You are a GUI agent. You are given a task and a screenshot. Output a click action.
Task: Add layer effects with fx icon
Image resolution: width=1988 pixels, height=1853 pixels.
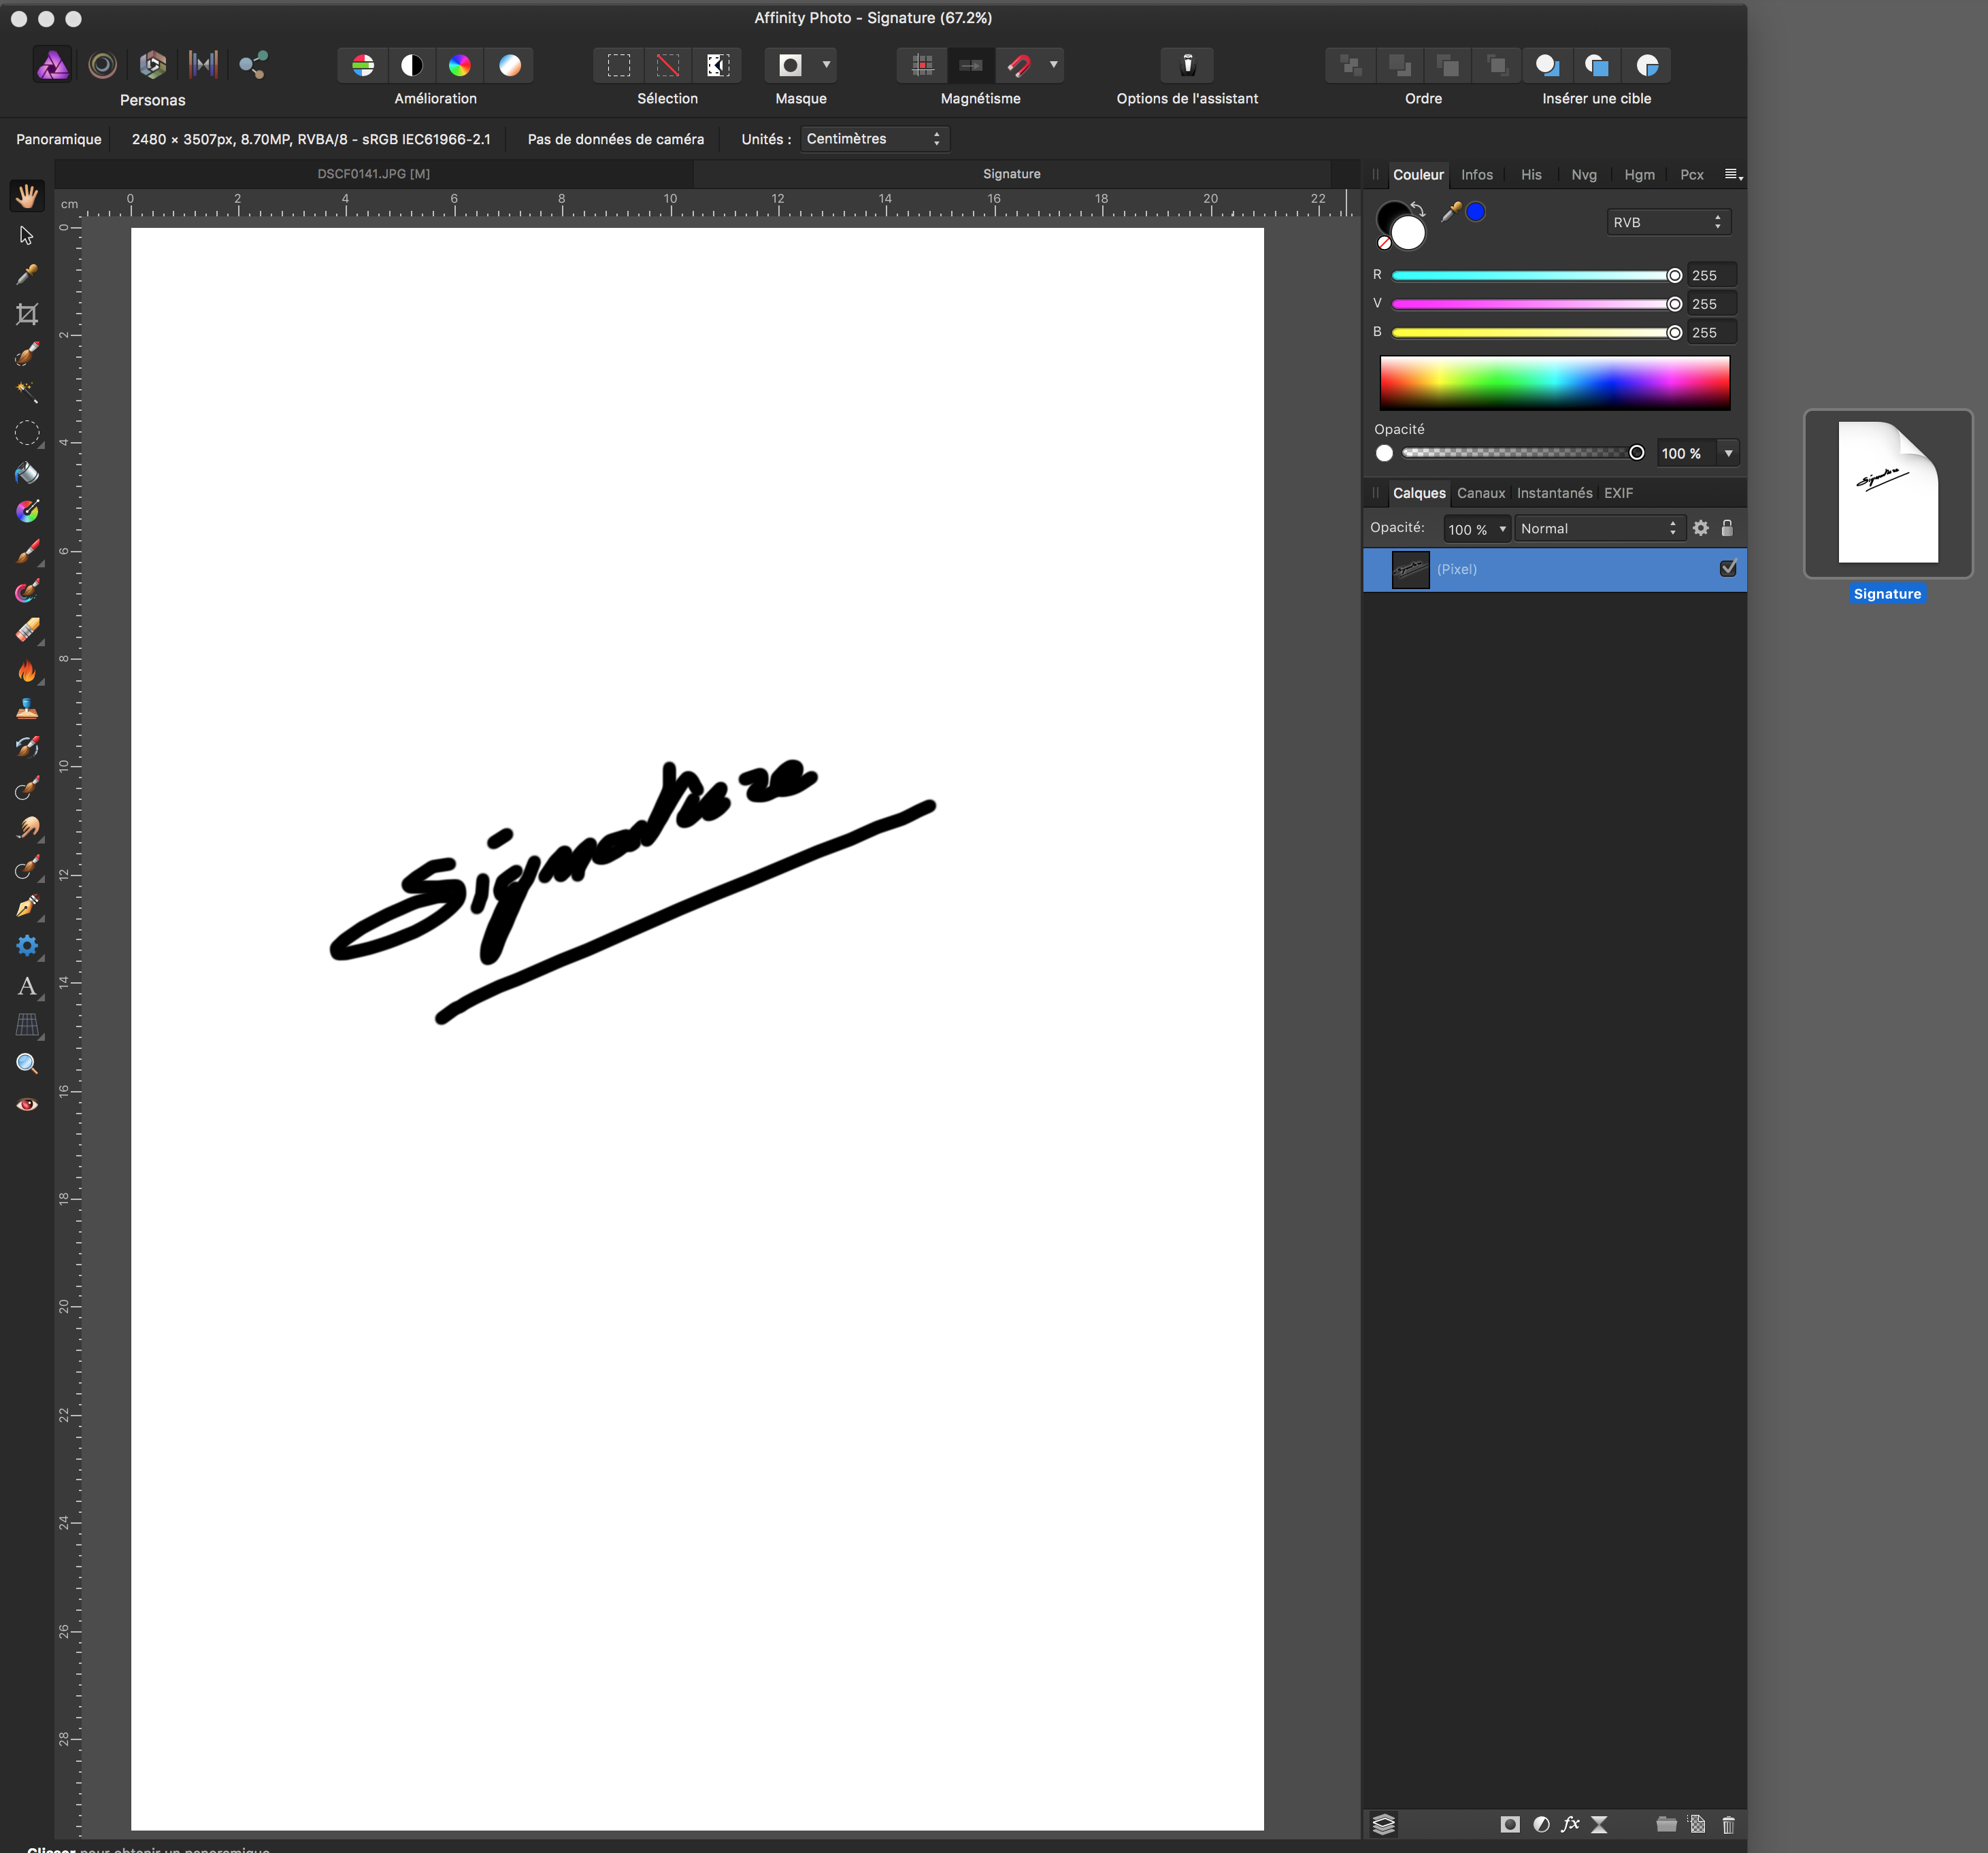coord(1570,1825)
